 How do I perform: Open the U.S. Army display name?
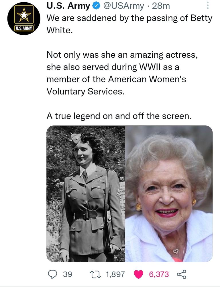pos(68,5)
